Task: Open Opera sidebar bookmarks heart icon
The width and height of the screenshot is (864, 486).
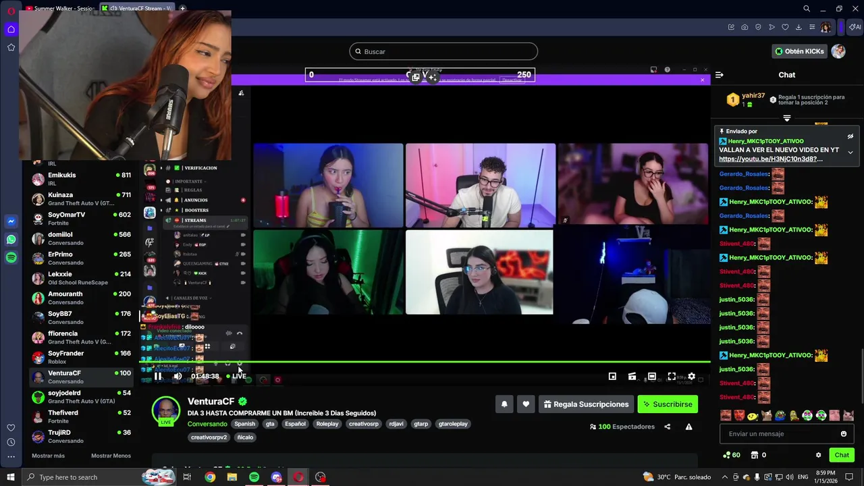Action: pos(11,427)
